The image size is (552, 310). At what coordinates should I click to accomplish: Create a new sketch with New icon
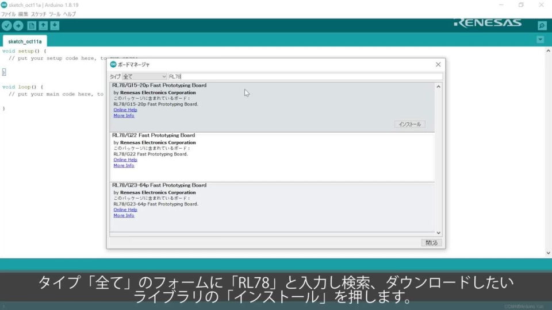pos(32,26)
